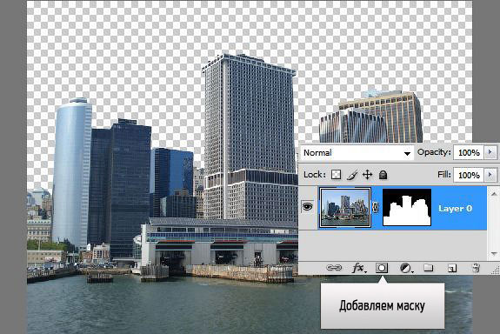This screenshot has height=334, width=500.
Task: Add a layer mask button
Action: point(382,268)
